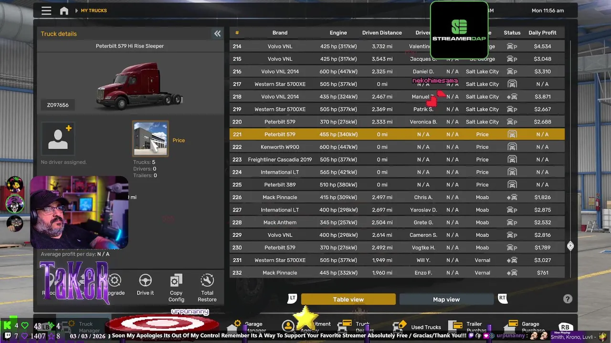Select row 223 Freightliner Cascadia 2019
This screenshot has height=343, width=611.
pyautogui.click(x=397, y=160)
